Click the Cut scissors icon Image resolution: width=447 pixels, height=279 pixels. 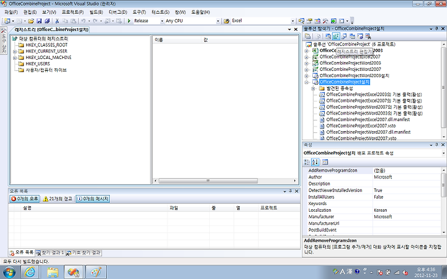click(57, 21)
